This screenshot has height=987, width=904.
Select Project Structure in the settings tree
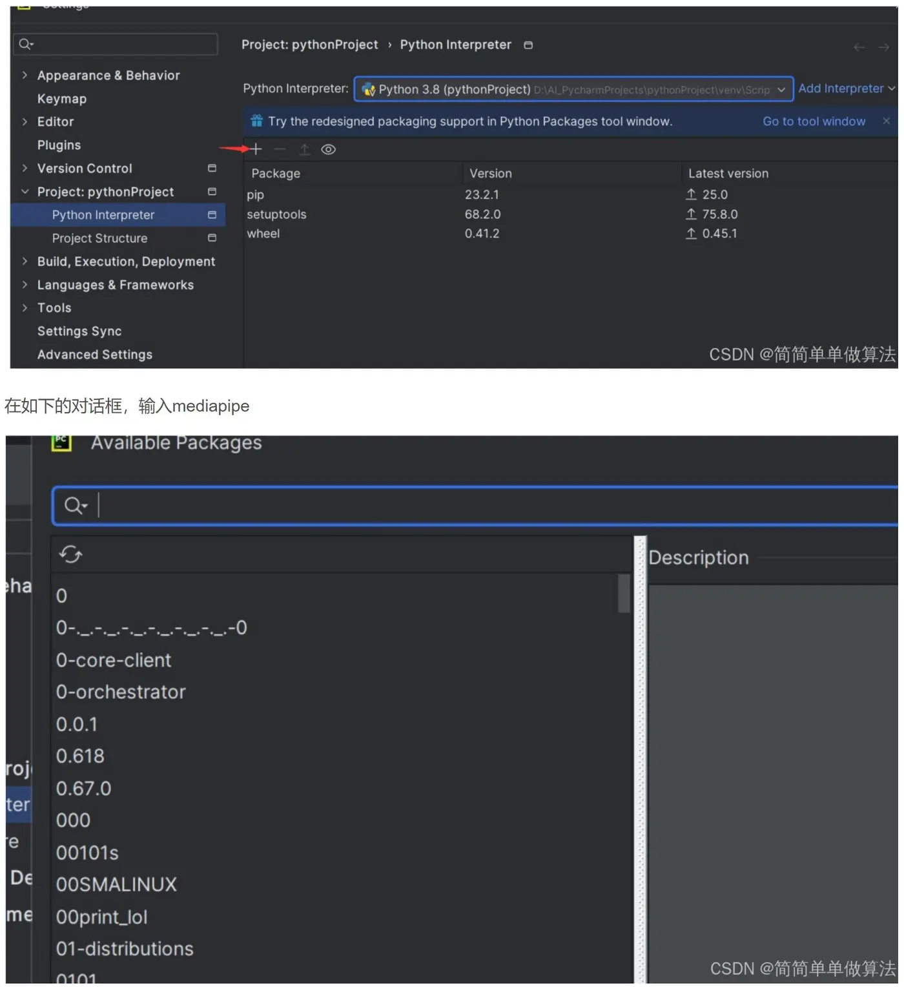coord(99,238)
